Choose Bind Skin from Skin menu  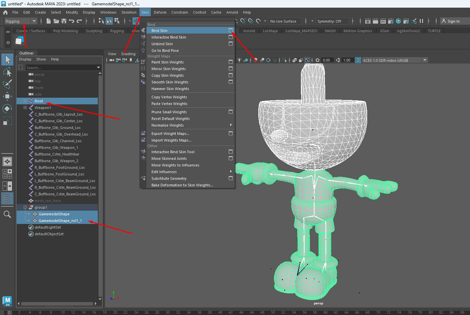159,31
